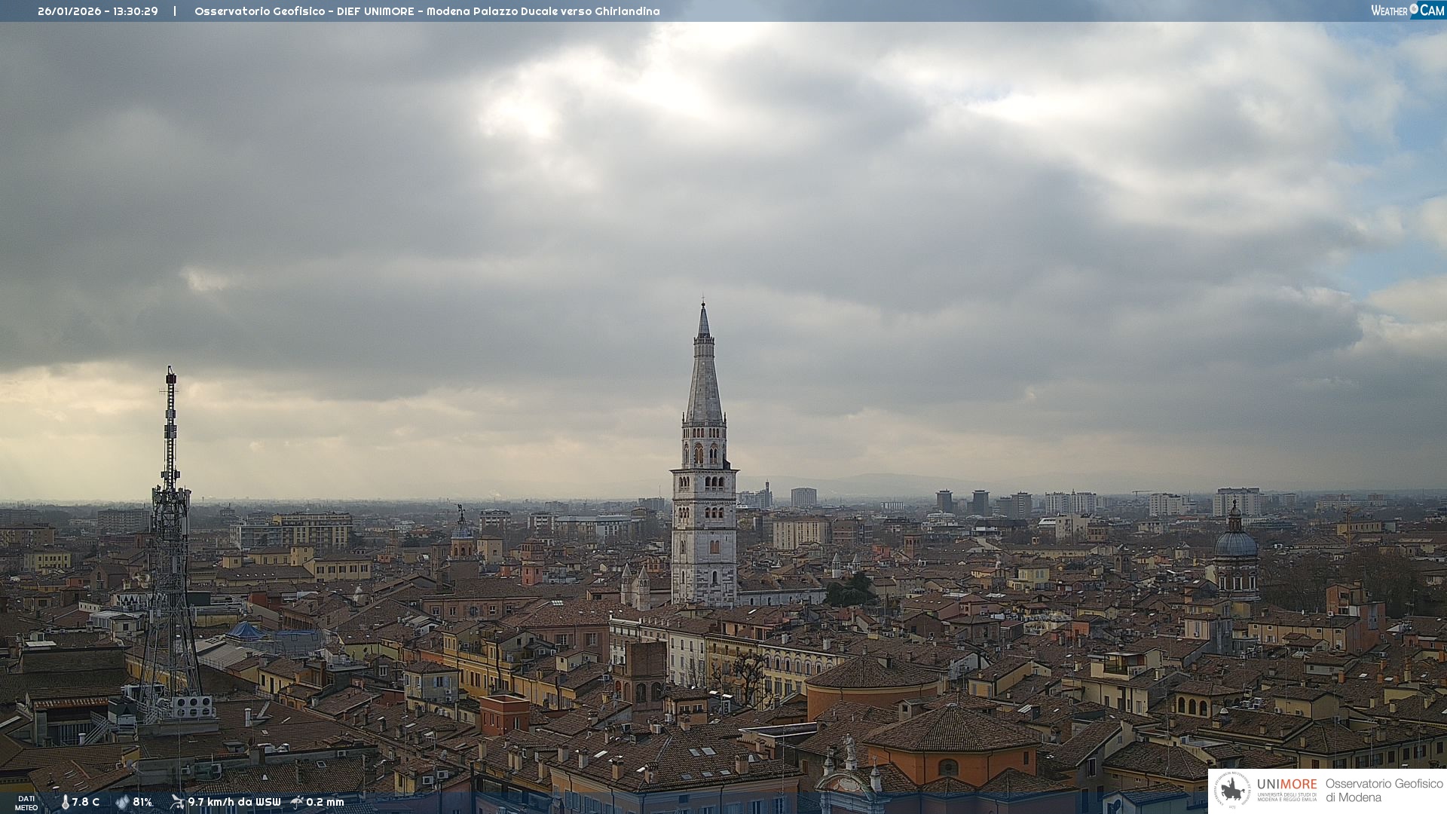Viewport: 1447px width, 814px height.
Task: Click the Osservatorio Geofisico DIEF UNIMORE title text
Action: pyautogui.click(x=304, y=11)
